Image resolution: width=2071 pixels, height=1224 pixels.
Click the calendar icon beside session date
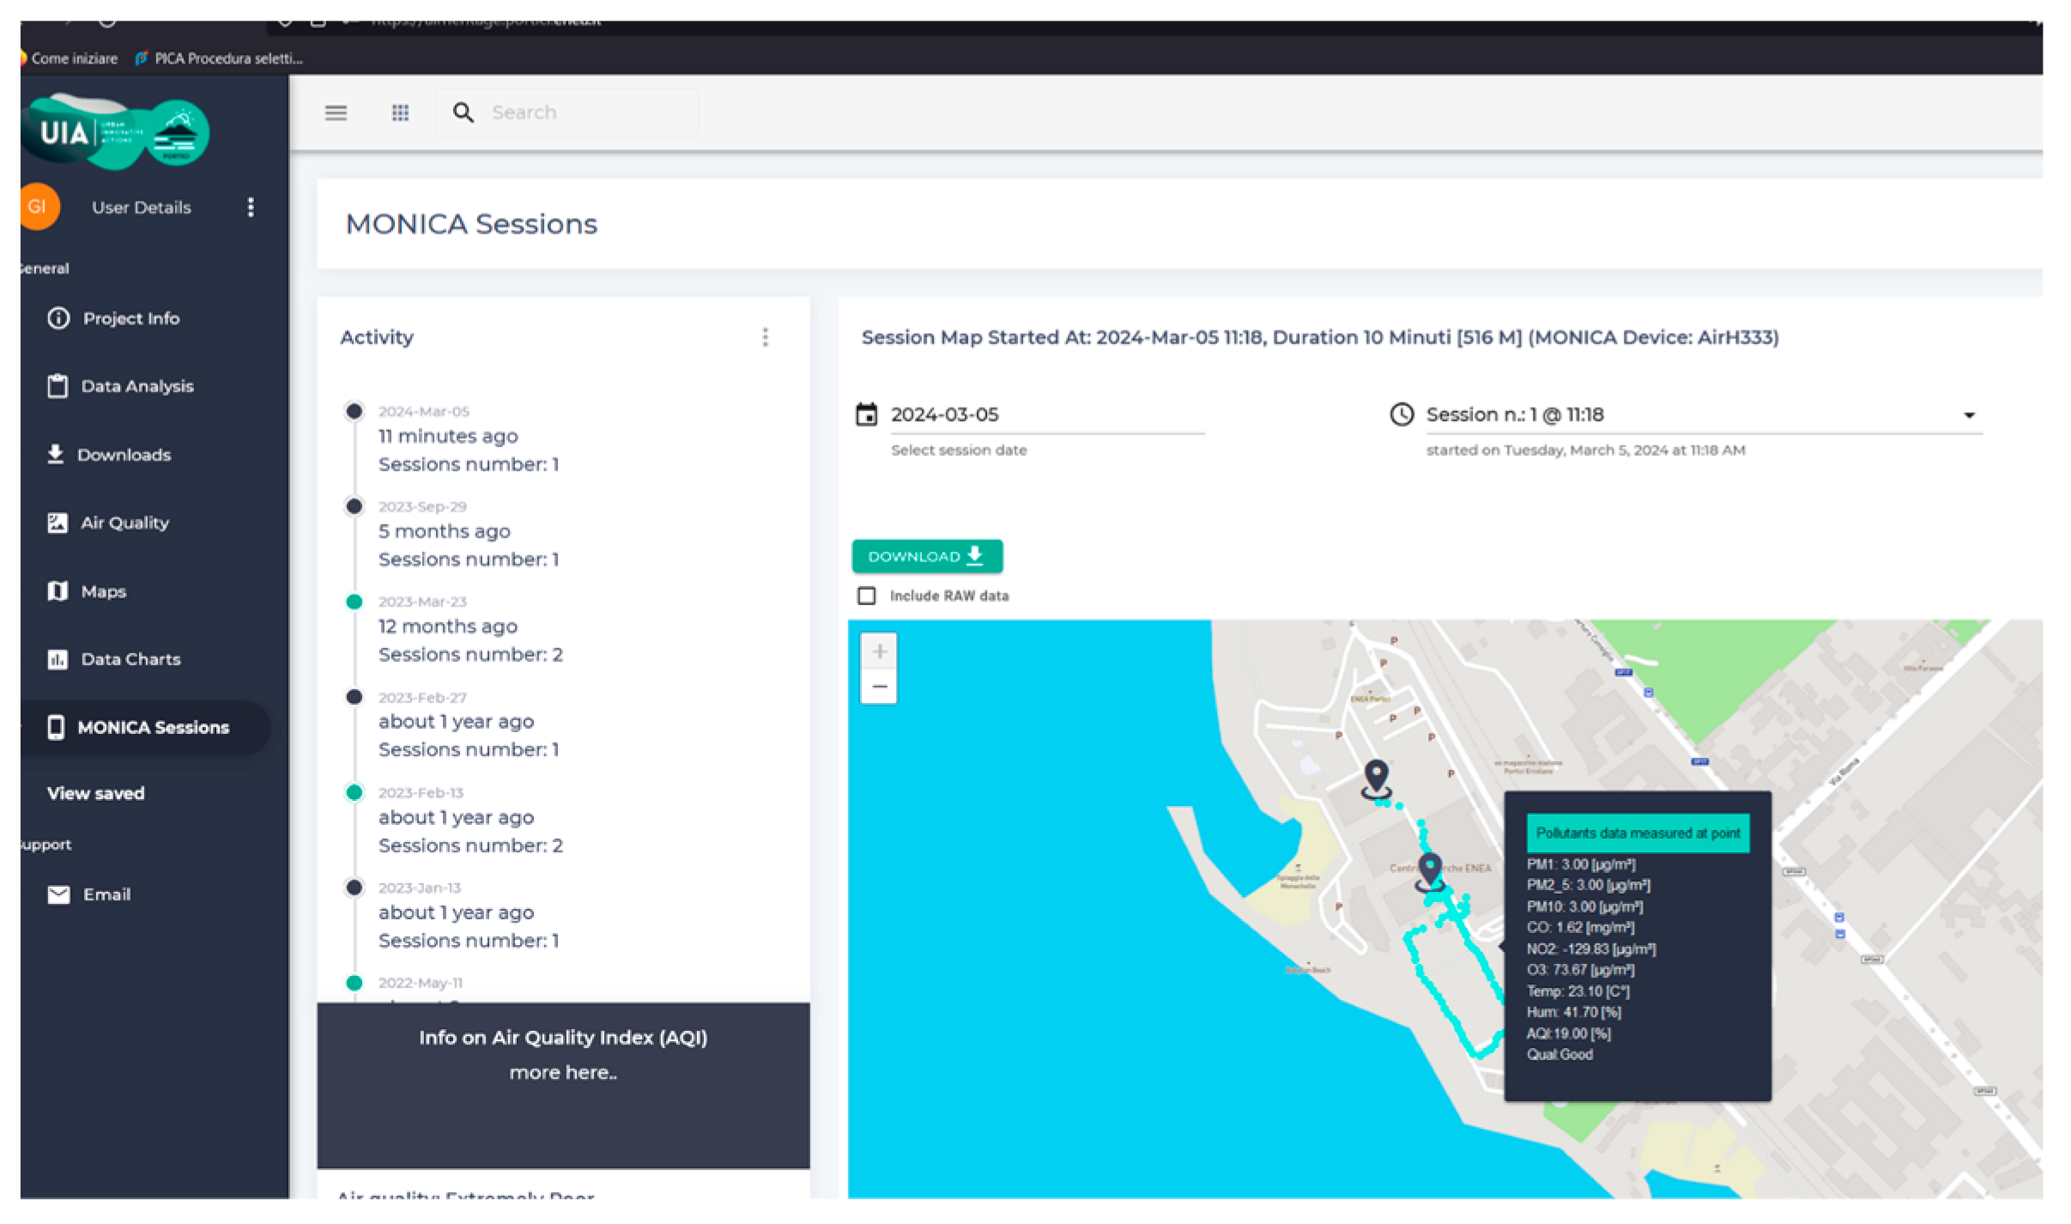[x=866, y=415]
